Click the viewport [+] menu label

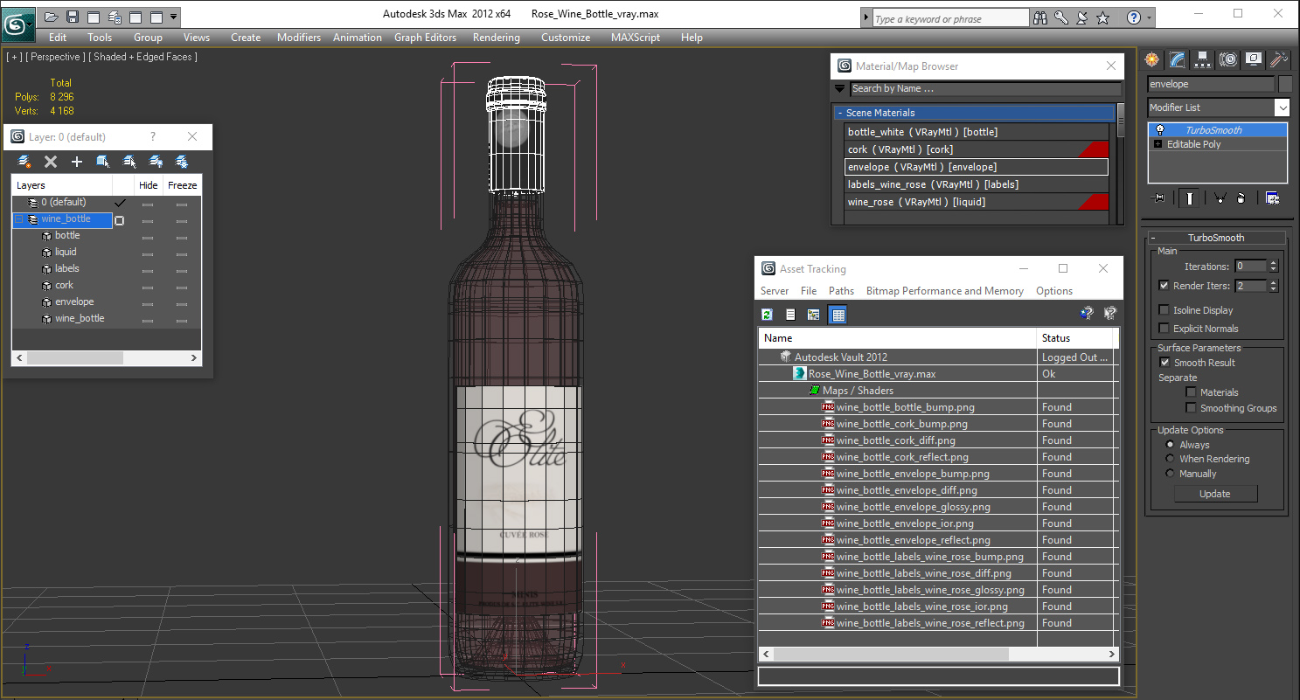[x=13, y=57]
